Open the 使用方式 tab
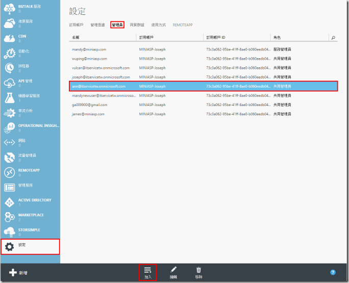Image resolution: width=349 pixels, height=283 pixels. click(159, 24)
